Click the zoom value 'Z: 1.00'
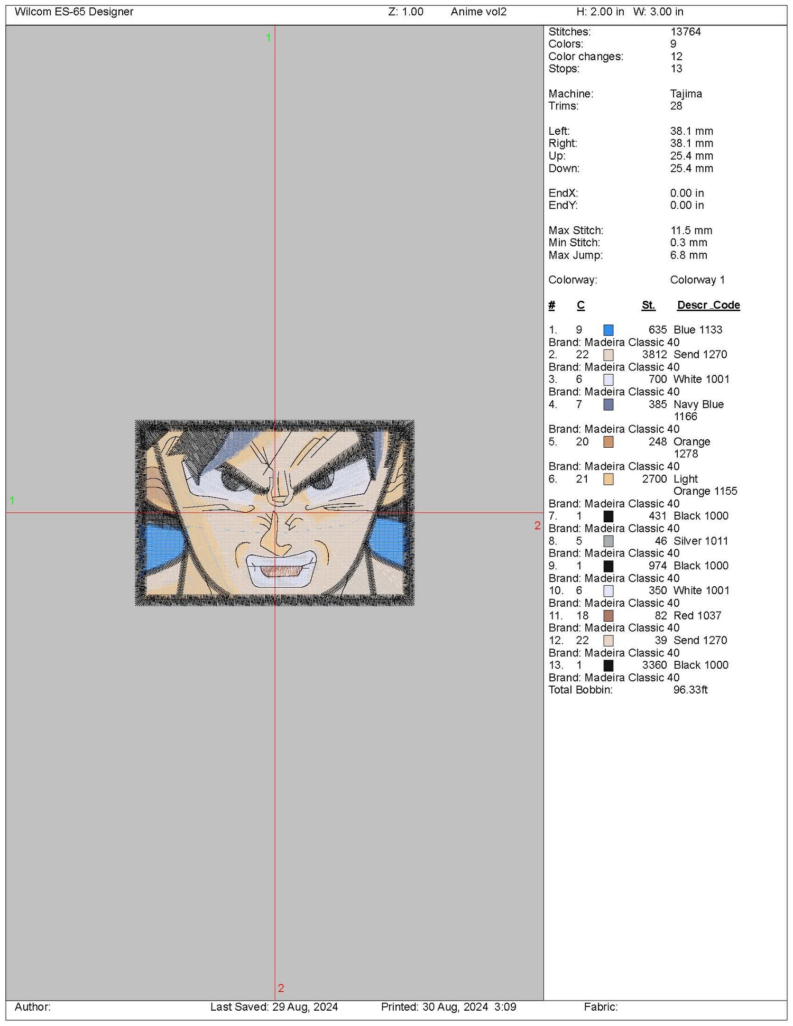Image resolution: width=793 pixels, height=1026 pixels. (405, 12)
